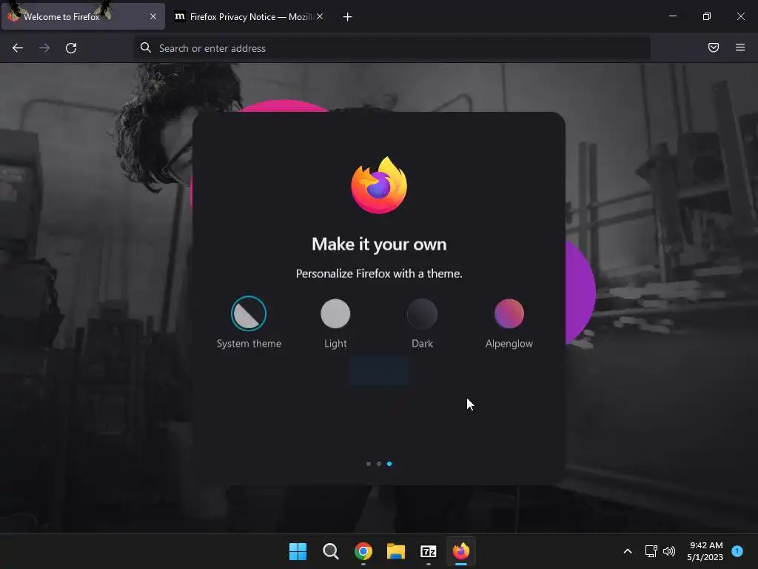The image size is (758, 569).
Task: Click "Personalize Firefox with a theme." text
Action: pos(379,274)
